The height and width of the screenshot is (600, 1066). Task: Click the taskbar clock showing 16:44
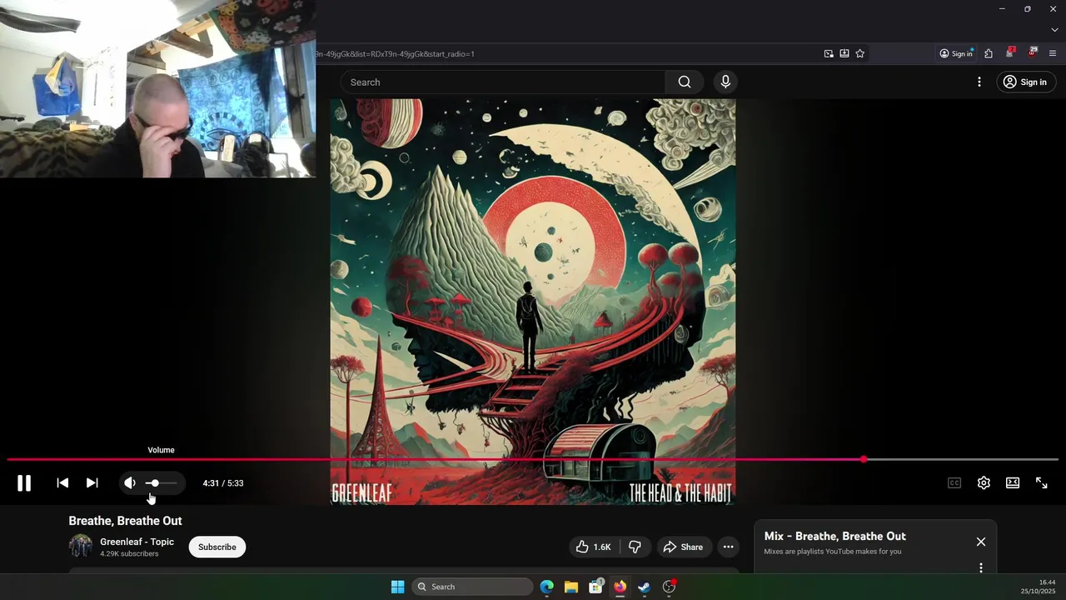pos(1048,582)
